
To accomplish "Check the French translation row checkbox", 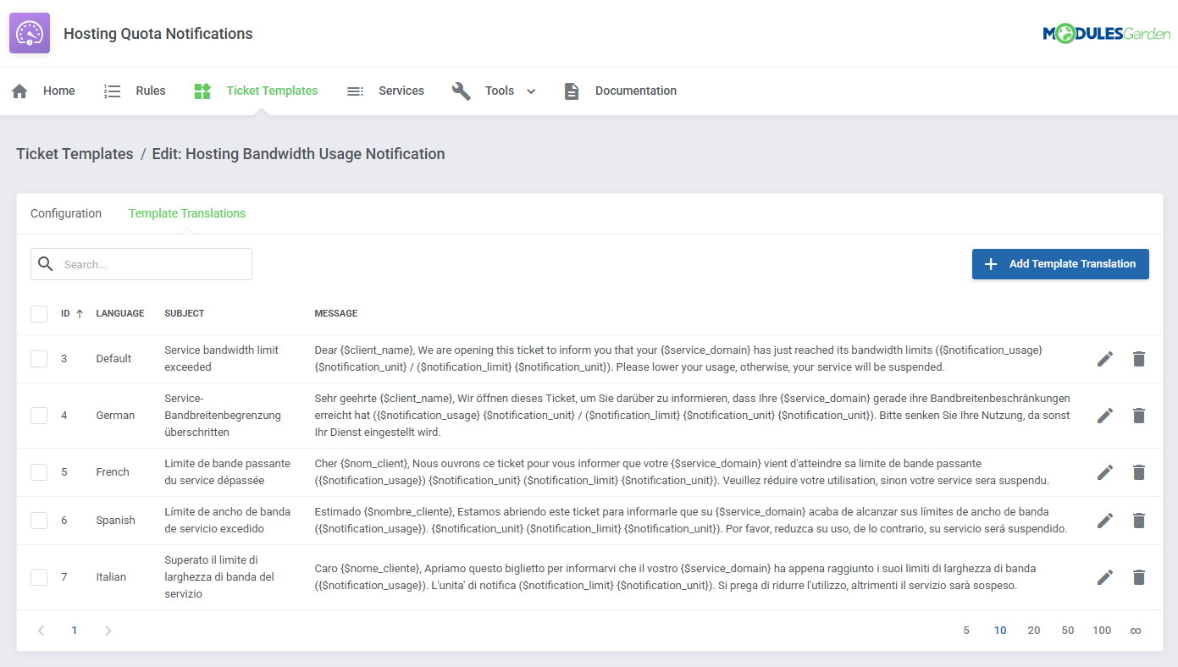I will click(39, 471).
